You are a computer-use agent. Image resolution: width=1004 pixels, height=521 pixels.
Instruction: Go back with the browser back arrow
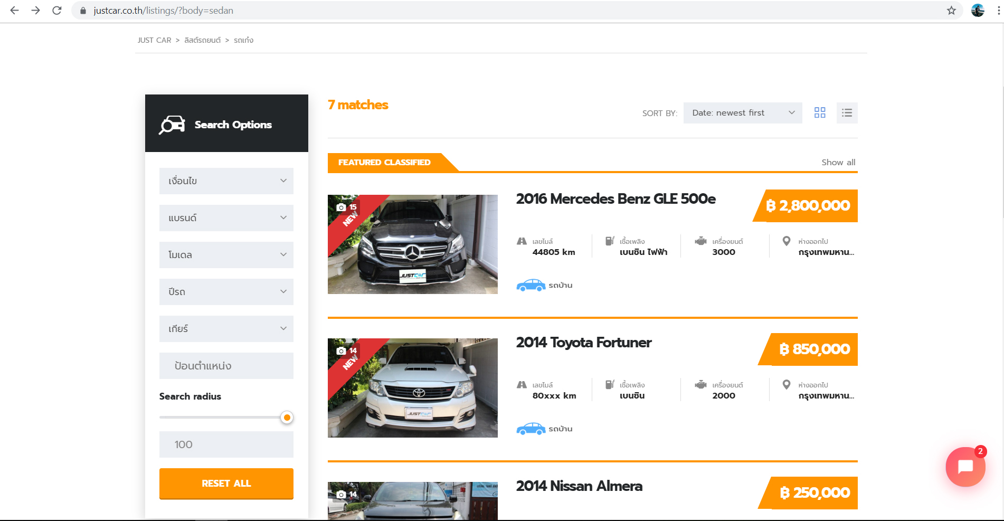click(x=14, y=11)
